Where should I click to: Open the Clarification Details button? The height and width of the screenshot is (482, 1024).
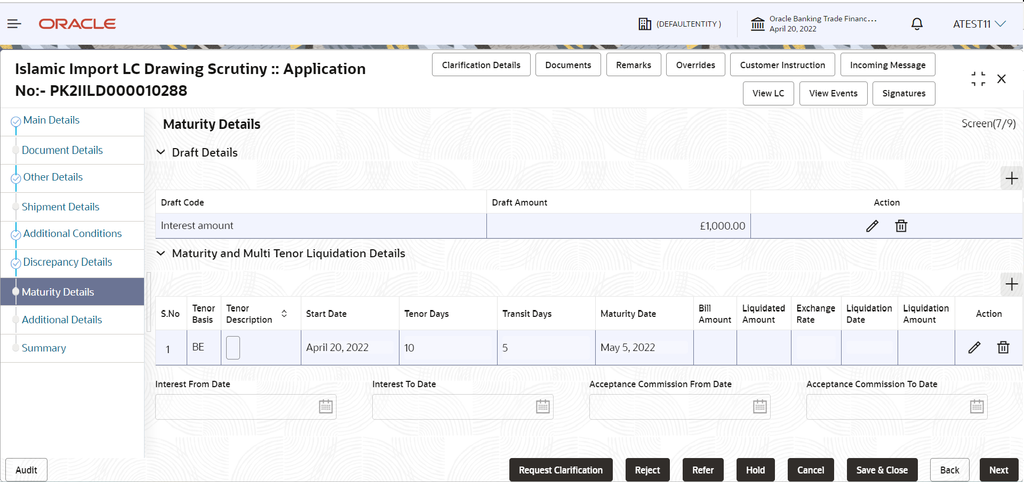coord(481,65)
